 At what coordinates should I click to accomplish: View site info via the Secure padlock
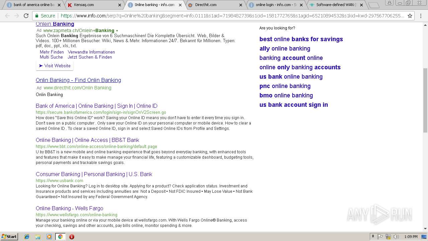tap(45, 16)
